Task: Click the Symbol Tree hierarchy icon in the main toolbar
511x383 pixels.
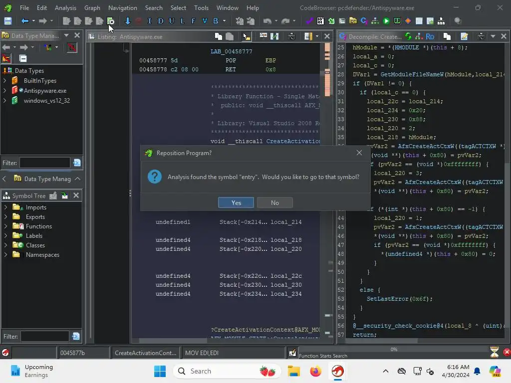Action: 441,21
